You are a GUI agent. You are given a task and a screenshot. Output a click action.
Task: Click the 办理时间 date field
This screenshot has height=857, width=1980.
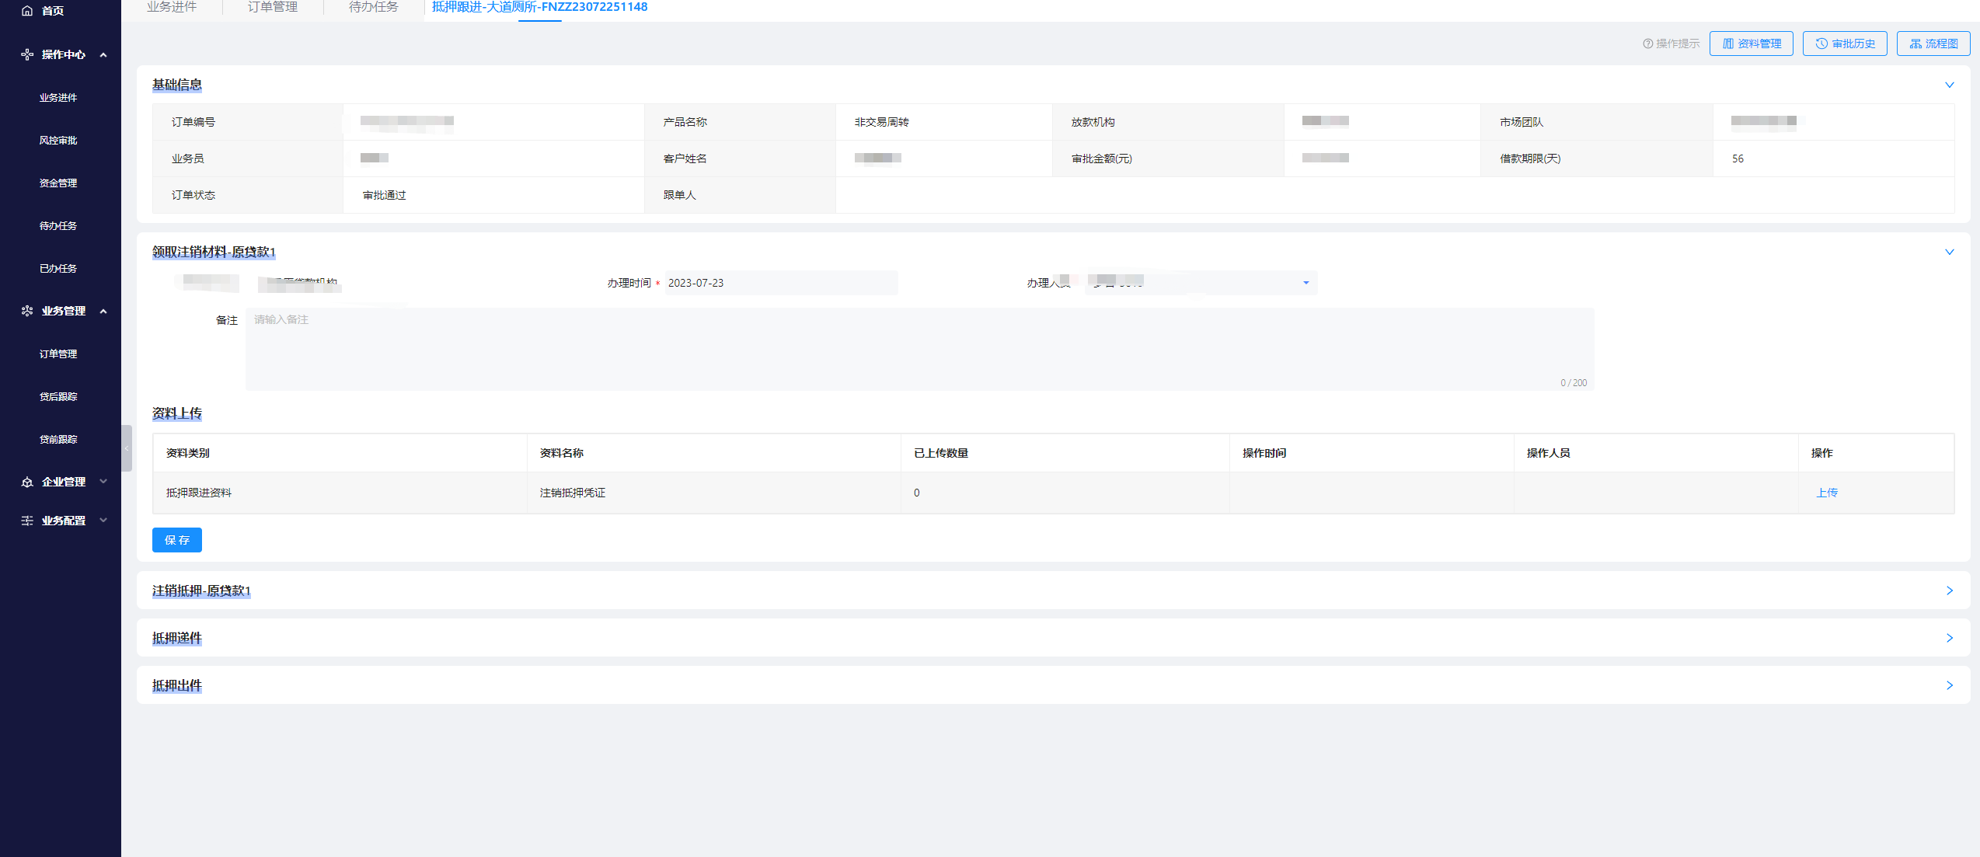pyautogui.click(x=781, y=283)
